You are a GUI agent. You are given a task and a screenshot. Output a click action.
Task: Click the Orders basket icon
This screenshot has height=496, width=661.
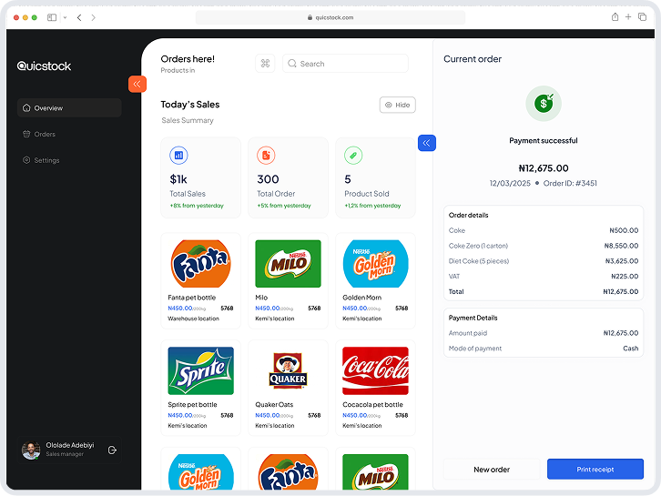point(26,134)
